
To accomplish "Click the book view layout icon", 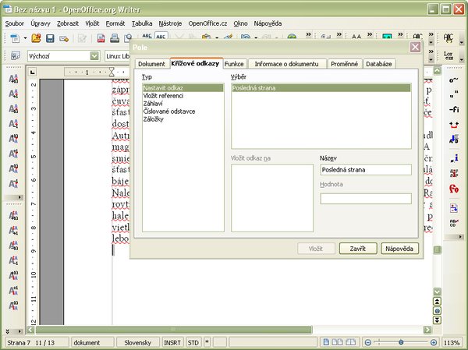I will tap(351, 342).
